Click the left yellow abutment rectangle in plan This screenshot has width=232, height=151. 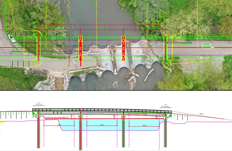click(30, 48)
